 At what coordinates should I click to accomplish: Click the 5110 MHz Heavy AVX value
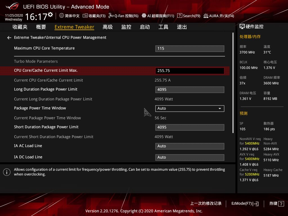point(271,160)
